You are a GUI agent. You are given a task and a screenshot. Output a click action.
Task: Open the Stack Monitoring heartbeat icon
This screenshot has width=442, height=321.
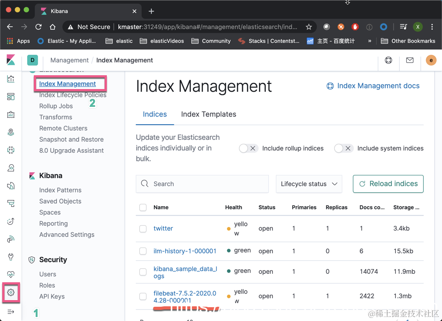(x=11, y=274)
